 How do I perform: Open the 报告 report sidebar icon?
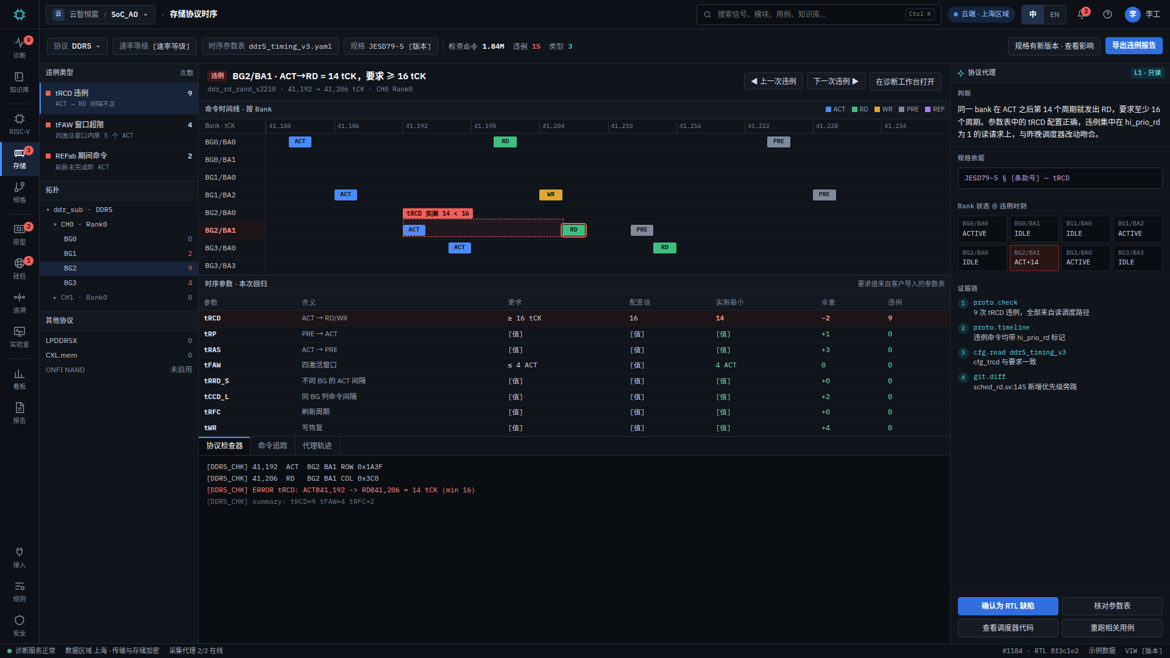tap(19, 412)
